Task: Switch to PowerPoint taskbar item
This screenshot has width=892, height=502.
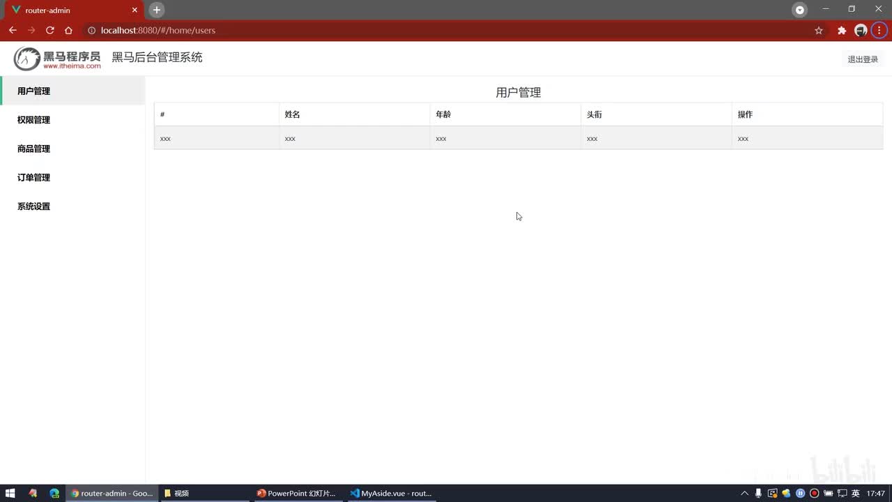Action: tap(297, 493)
